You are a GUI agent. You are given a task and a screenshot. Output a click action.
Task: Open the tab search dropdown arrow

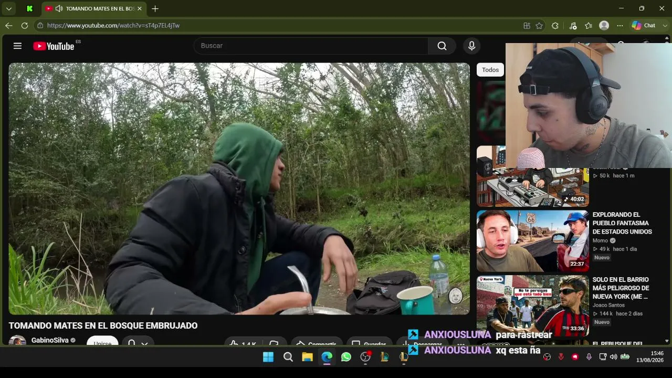point(9,8)
